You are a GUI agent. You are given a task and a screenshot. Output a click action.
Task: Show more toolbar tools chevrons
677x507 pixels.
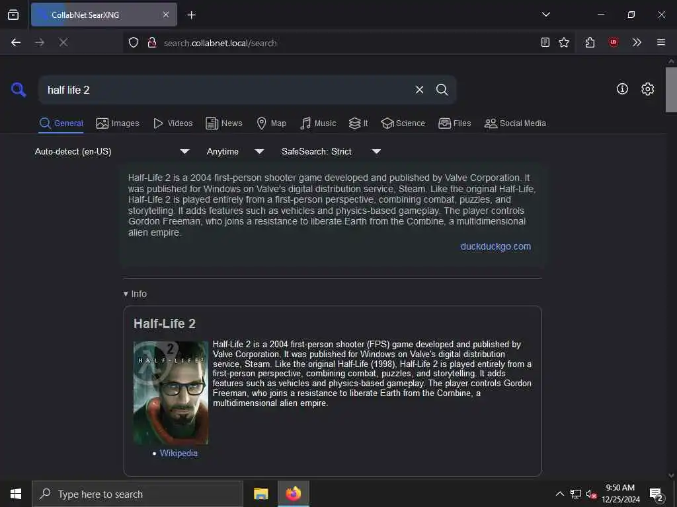[637, 42]
